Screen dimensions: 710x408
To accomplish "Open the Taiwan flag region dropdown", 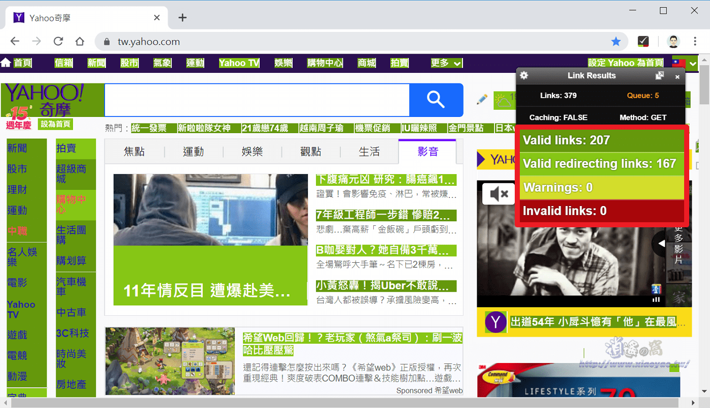I will (685, 63).
